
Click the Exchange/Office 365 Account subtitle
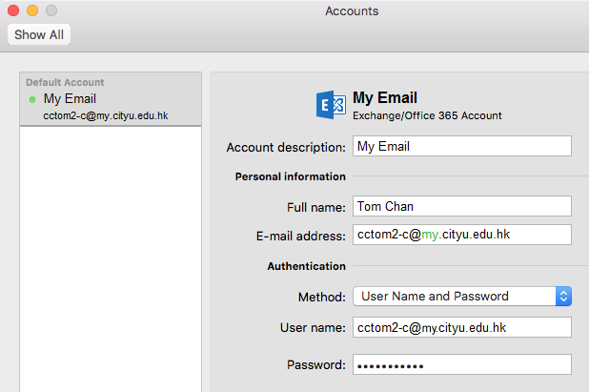pyautogui.click(x=427, y=115)
